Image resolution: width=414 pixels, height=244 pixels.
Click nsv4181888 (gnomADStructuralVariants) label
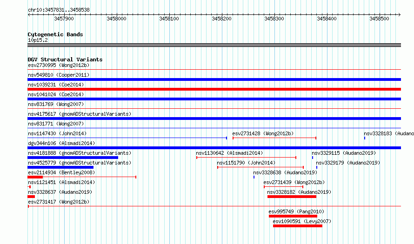[x=80, y=153]
